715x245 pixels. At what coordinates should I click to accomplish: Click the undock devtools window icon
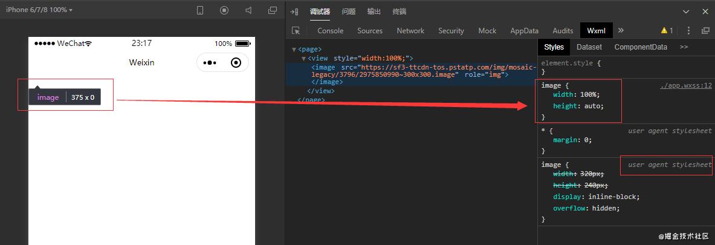(705, 31)
